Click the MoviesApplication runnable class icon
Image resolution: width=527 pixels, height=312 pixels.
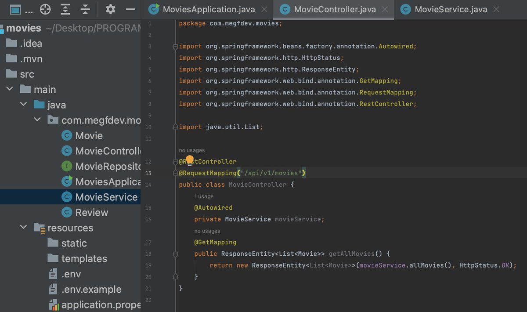67,181
